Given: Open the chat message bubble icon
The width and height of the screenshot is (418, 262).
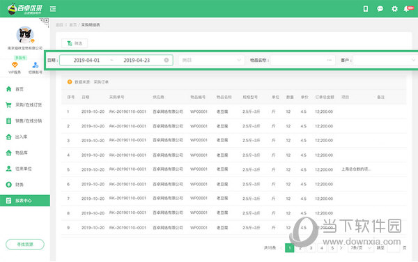Looking at the screenshot, I should pyautogui.click(x=380, y=9).
